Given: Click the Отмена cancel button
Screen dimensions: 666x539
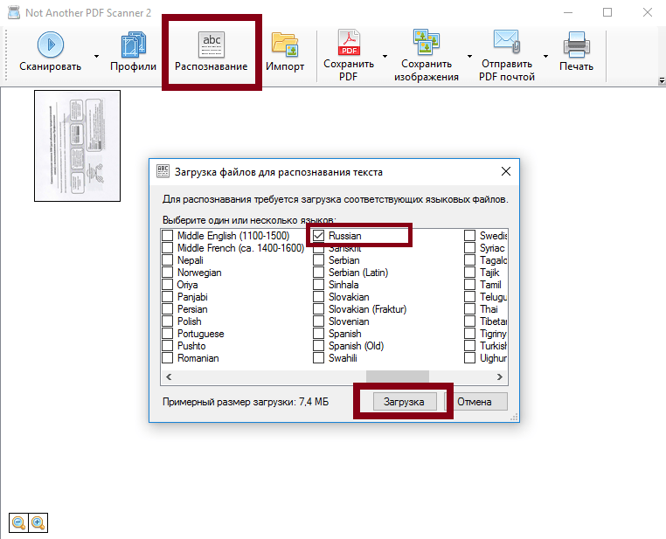Looking at the screenshot, I should [475, 402].
